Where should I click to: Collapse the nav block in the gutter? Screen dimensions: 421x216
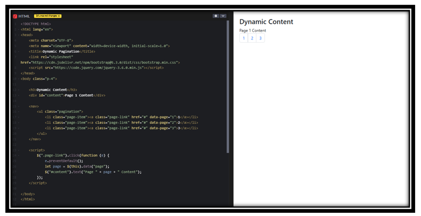[18, 106]
